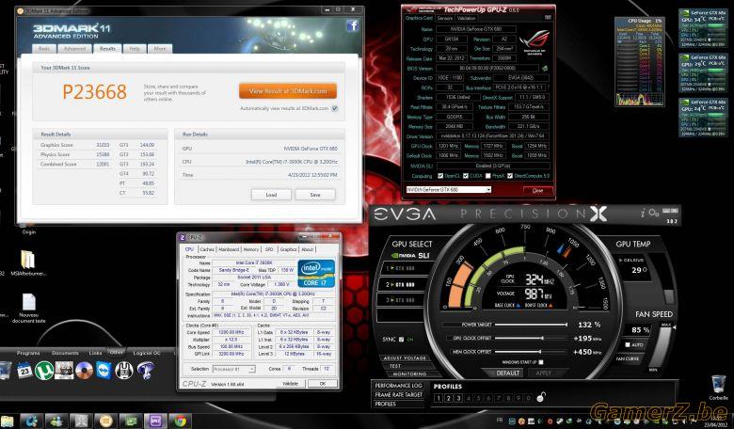Adjust the Power Target slider
734x429 pixels.
coord(531,325)
